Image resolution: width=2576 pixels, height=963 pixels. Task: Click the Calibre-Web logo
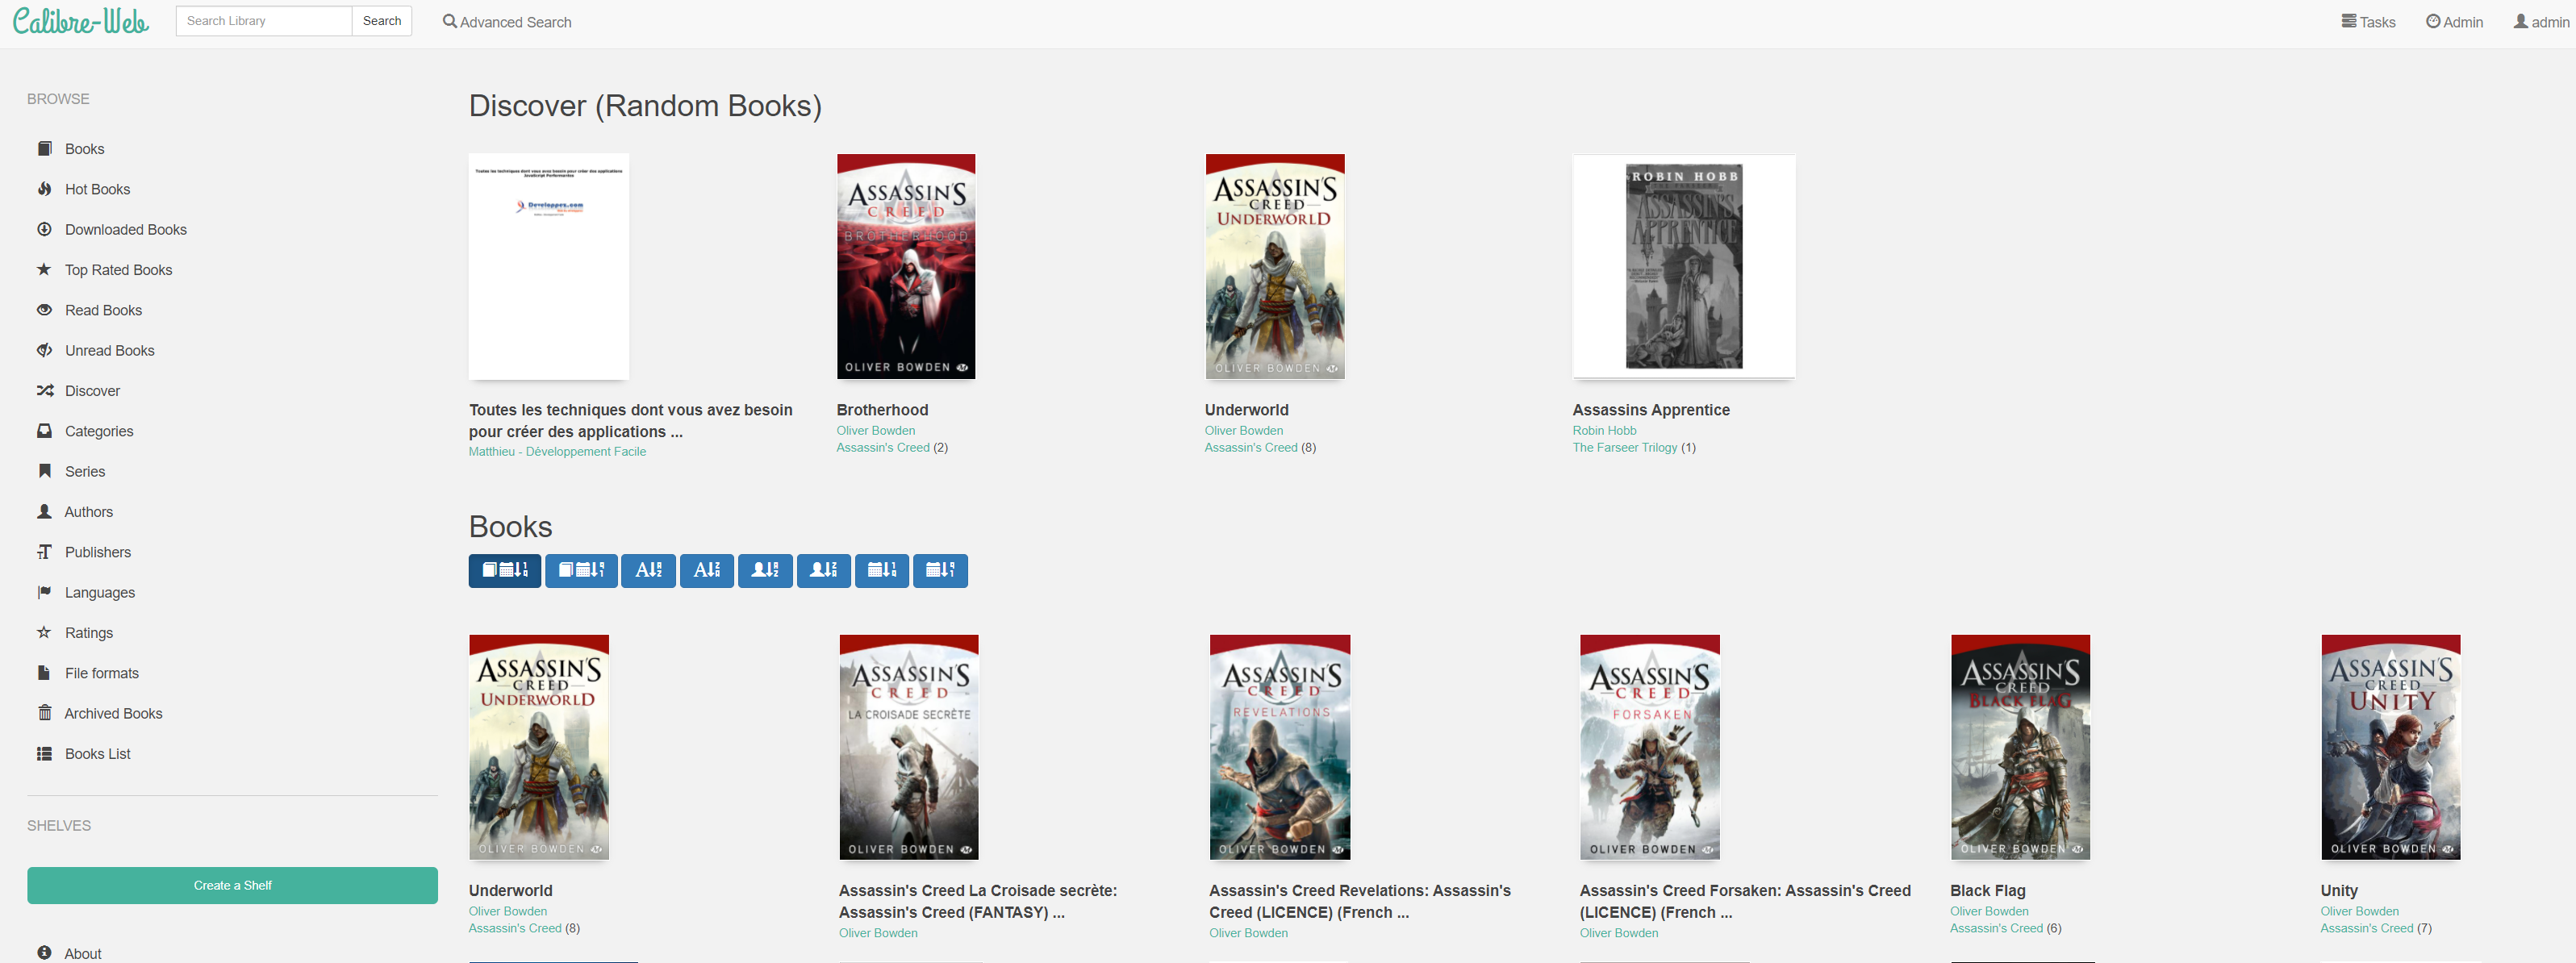(x=80, y=20)
